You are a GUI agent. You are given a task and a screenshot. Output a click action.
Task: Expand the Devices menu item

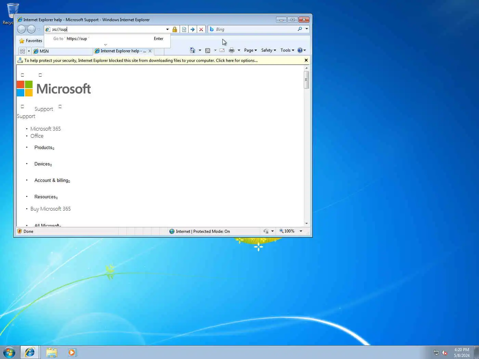[x=43, y=164]
